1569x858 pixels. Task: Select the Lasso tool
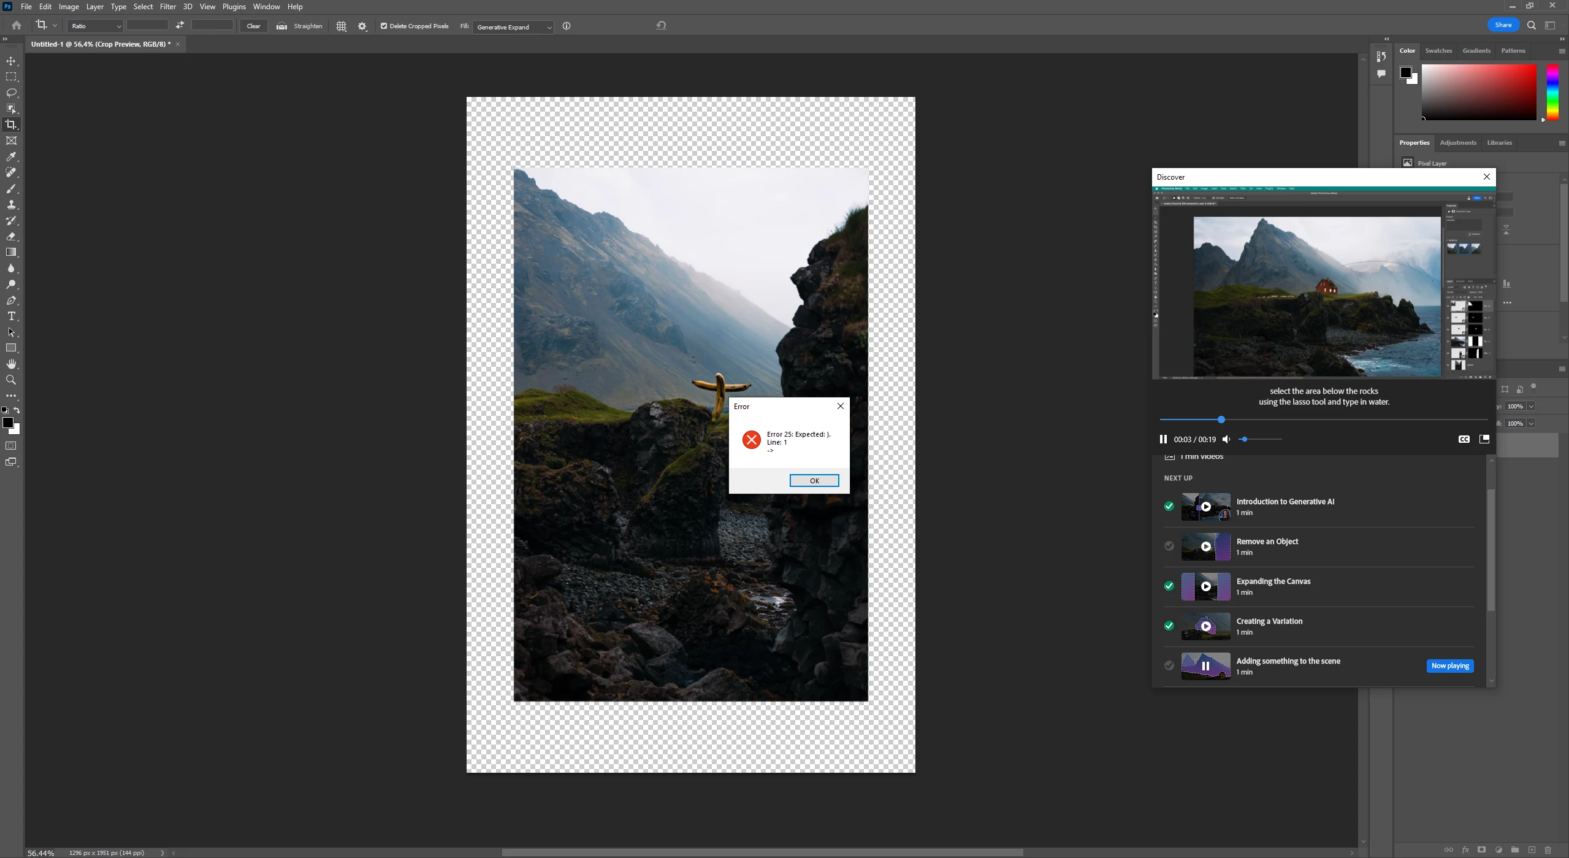coord(11,93)
